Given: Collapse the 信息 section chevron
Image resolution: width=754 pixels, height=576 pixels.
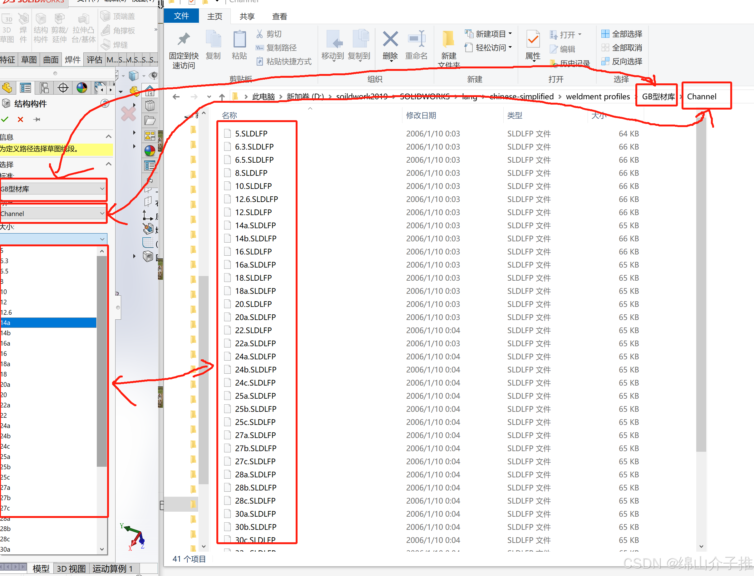Looking at the screenshot, I should click(109, 136).
